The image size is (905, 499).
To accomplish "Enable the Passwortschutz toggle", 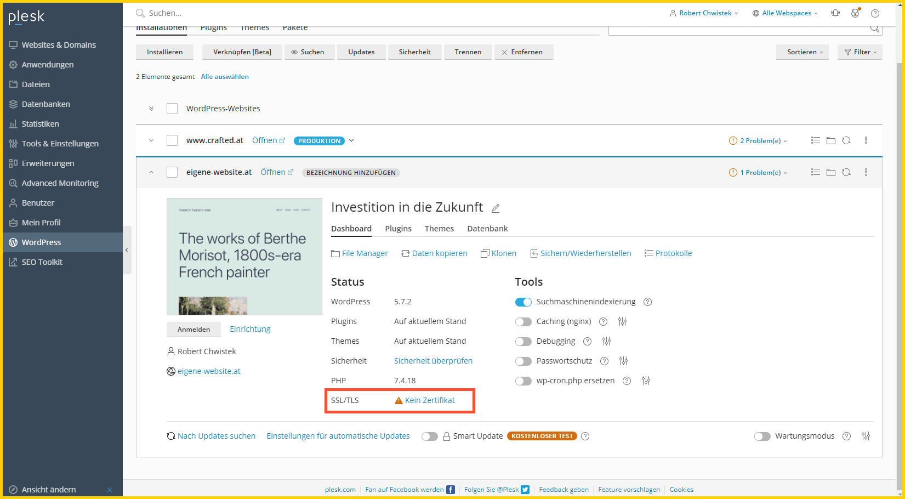I will (523, 361).
